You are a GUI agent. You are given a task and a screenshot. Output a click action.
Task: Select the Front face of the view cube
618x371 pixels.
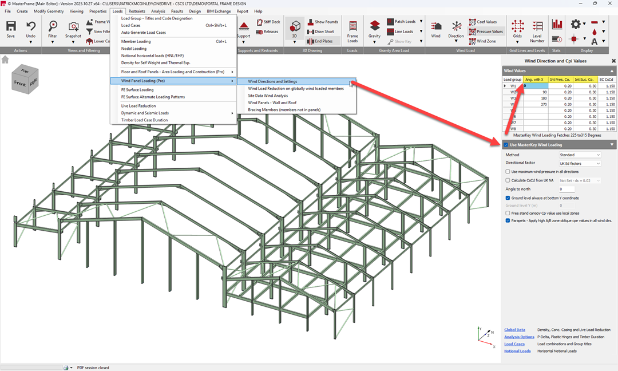point(19,83)
